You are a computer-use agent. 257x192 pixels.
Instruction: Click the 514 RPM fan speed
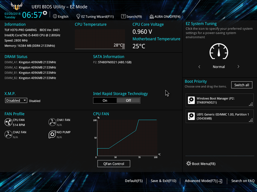tap(19, 125)
